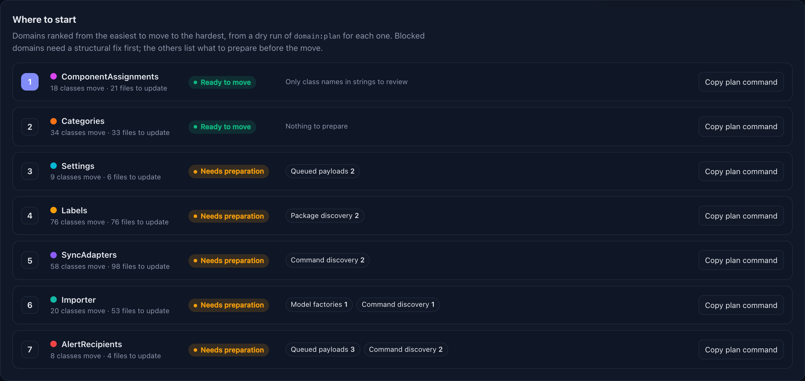The height and width of the screenshot is (381, 805).
Task: Click Command discovery 1 chip on Importer
Action: 398,304
